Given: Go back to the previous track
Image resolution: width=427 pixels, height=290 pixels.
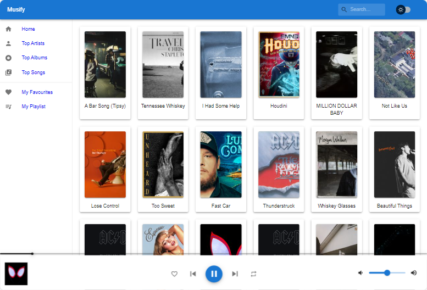Looking at the screenshot, I should [193, 274].
